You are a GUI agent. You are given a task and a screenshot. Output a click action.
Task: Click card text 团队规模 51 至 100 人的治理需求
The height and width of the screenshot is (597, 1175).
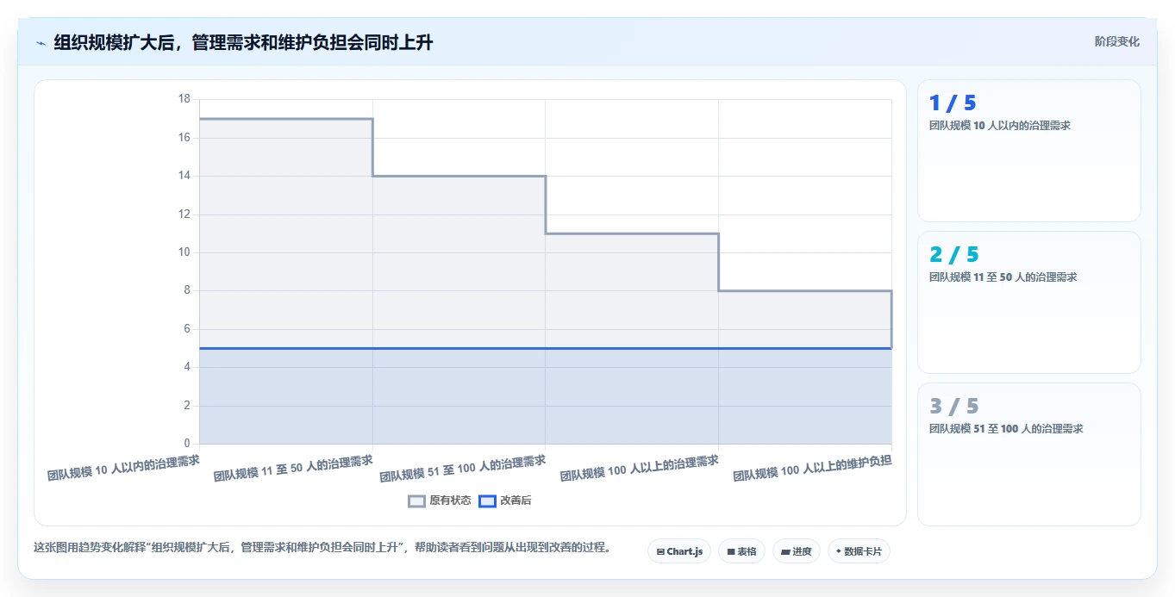(1006, 428)
